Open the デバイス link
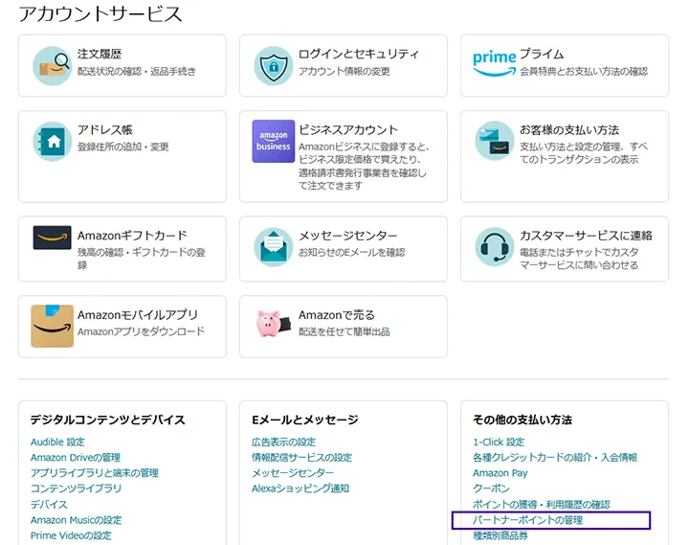Image resolution: width=689 pixels, height=545 pixels. pos(49,504)
